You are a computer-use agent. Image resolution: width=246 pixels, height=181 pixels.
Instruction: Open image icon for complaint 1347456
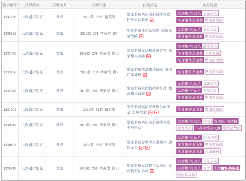(x=152, y=20)
